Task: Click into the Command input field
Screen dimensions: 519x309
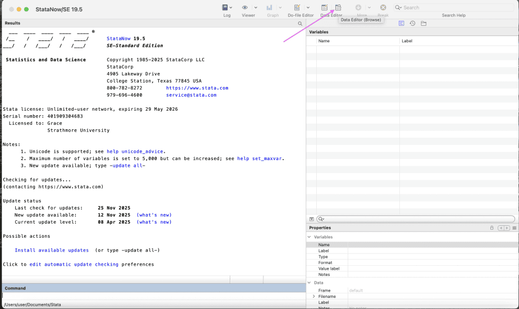Action: click(154, 296)
